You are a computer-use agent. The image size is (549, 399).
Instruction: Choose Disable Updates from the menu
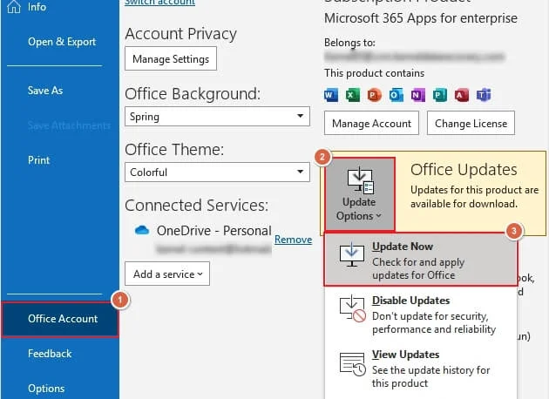(421, 314)
